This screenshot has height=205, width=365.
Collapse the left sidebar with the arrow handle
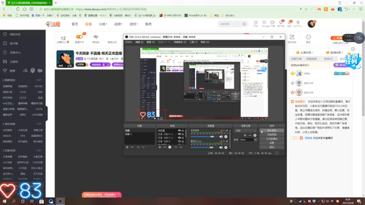(46, 114)
